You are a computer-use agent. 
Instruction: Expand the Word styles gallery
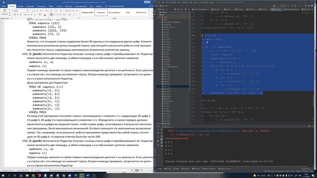(149, 15)
